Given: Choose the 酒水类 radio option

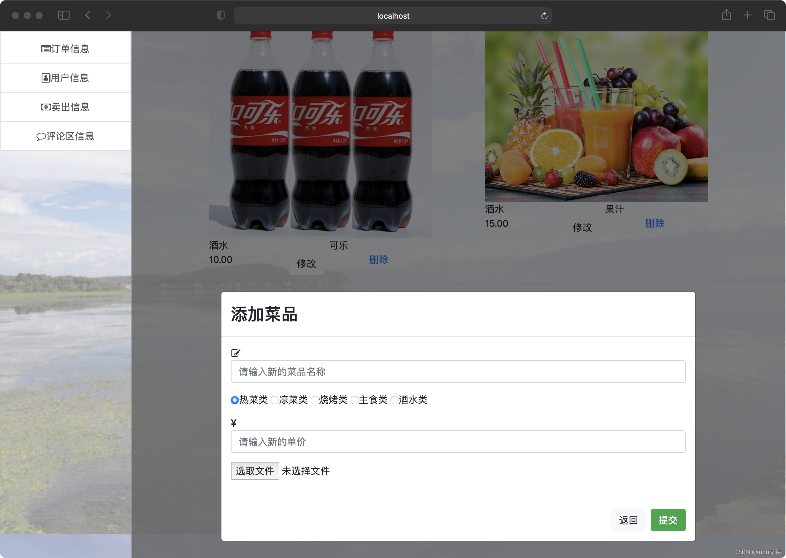Looking at the screenshot, I should [x=394, y=400].
